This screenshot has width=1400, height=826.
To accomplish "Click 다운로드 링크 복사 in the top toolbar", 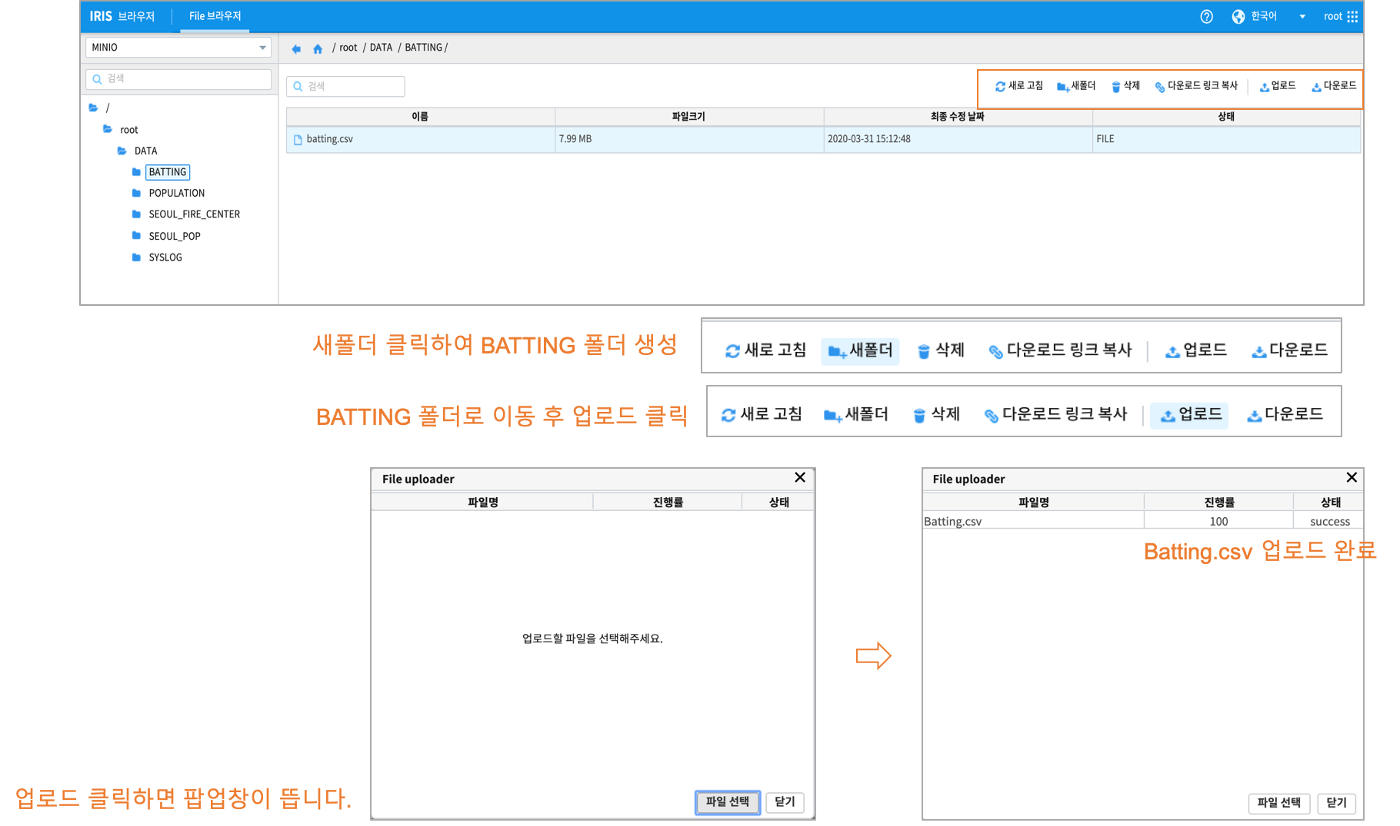I will (1196, 86).
